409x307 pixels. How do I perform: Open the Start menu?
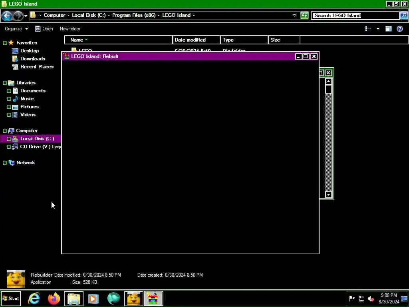pyautogui.click(x=11, y=298)
